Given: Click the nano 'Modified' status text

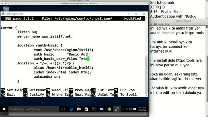Looking at the screenshot, I should pyautogui.click(x=133, y=19).
